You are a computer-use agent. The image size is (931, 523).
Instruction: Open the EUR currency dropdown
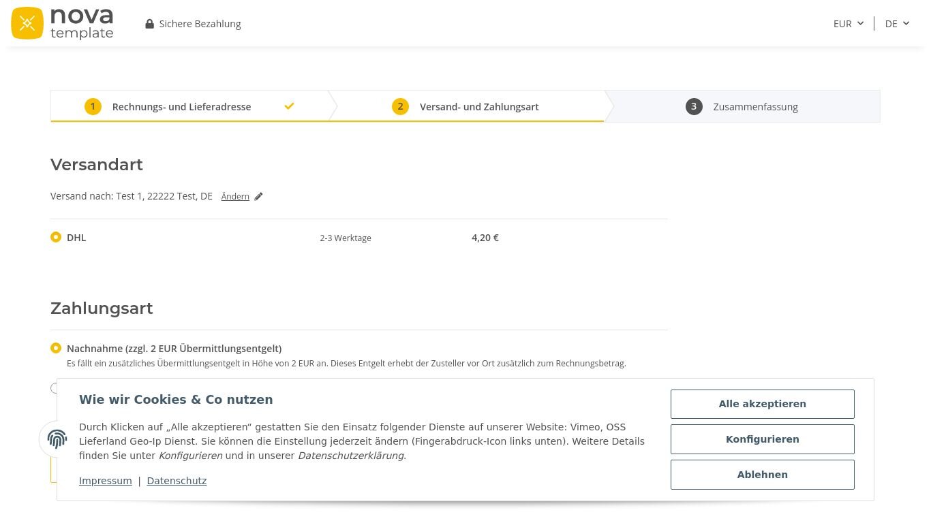848,24
